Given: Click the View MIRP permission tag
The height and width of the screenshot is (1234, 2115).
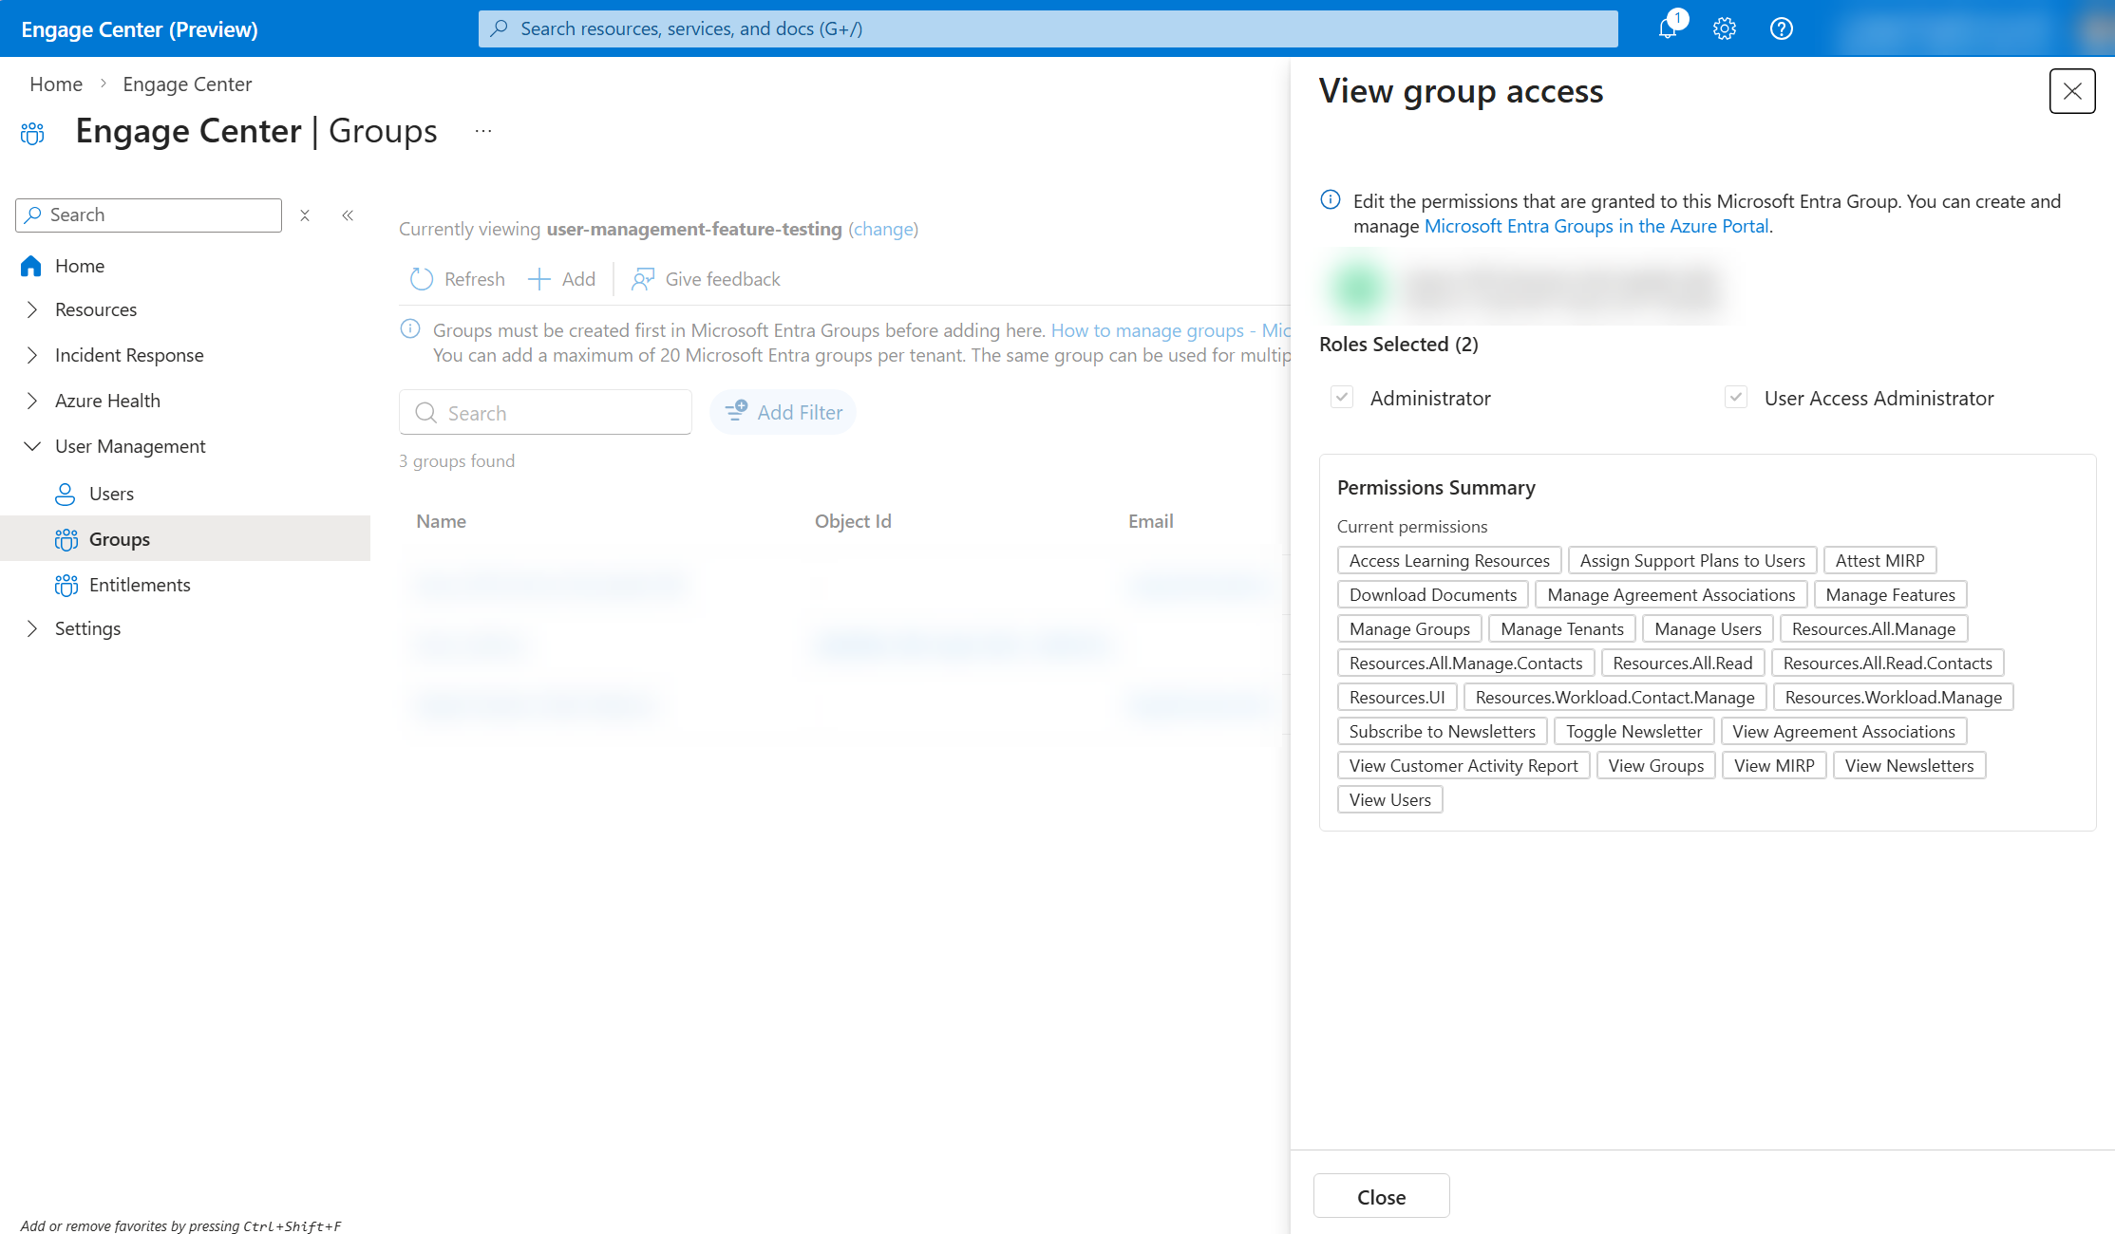Looking at the screenshot, I should 1774,765.
